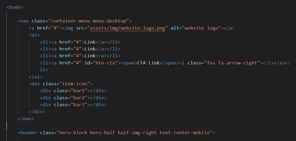Click the opening ul tag
Screen dimensions: 296x141
point(34,35)
